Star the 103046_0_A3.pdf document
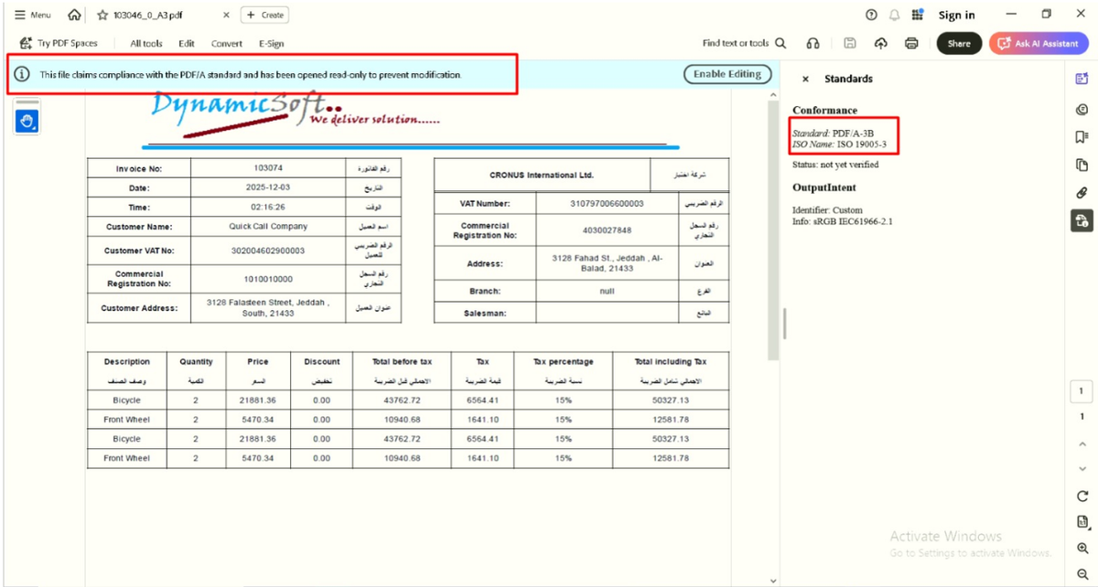The image size is (1098, 587). tap(102, 15)
